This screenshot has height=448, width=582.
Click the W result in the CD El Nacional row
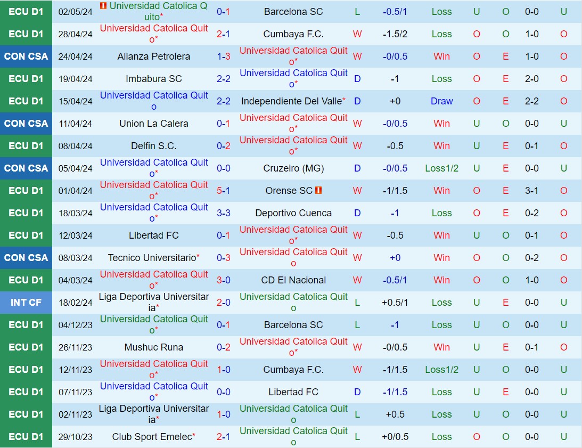click(x=357, y=280)
